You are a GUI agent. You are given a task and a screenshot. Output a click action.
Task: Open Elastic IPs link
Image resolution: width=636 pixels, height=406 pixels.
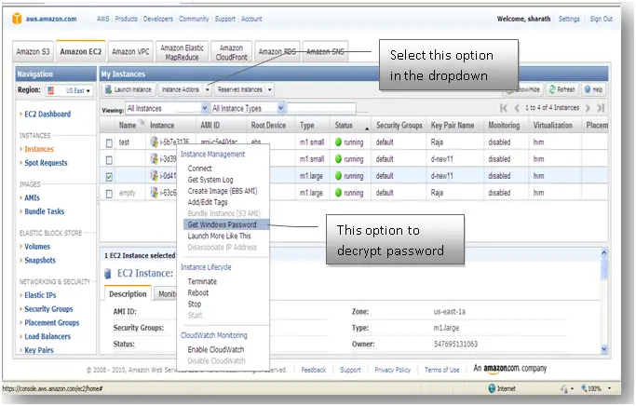coord(40,295)
